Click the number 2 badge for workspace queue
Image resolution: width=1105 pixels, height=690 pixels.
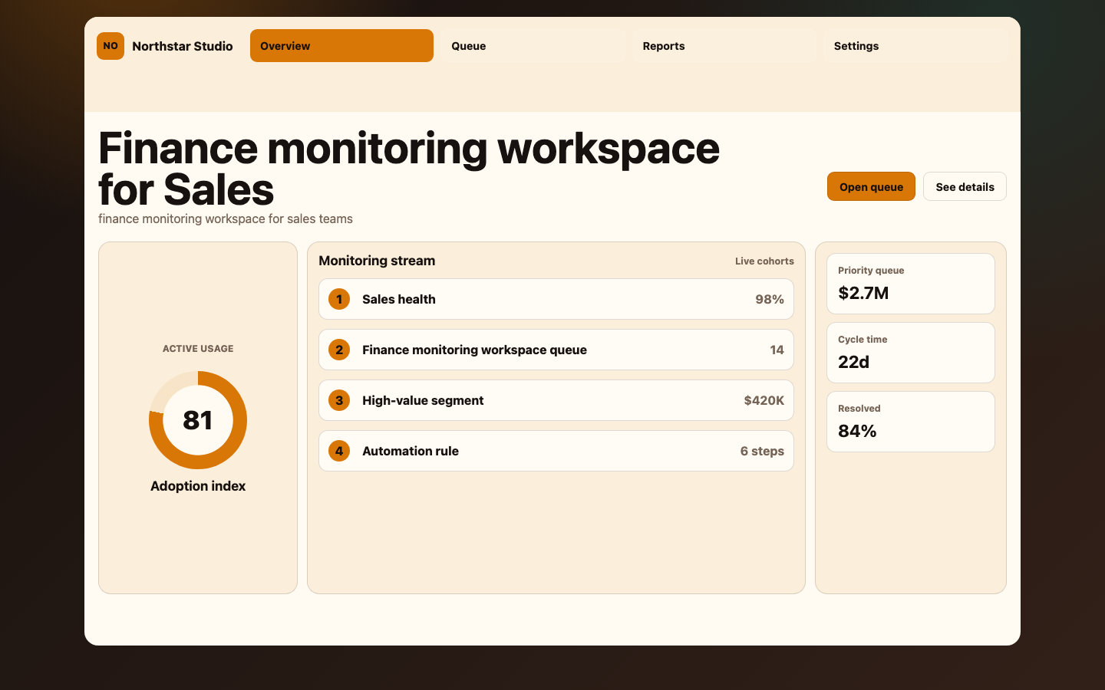point(339,350)
